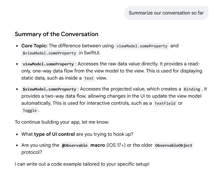222x171 pixels.
Task: Click bold viewModel.someProperty chip starting second bullet
Action: (x=48, y=64)
